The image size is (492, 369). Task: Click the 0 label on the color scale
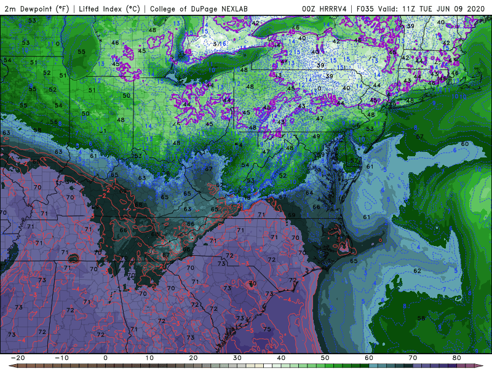[105, 358]
